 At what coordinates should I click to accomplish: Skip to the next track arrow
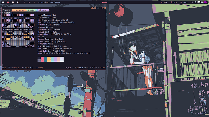pos(34,2)
